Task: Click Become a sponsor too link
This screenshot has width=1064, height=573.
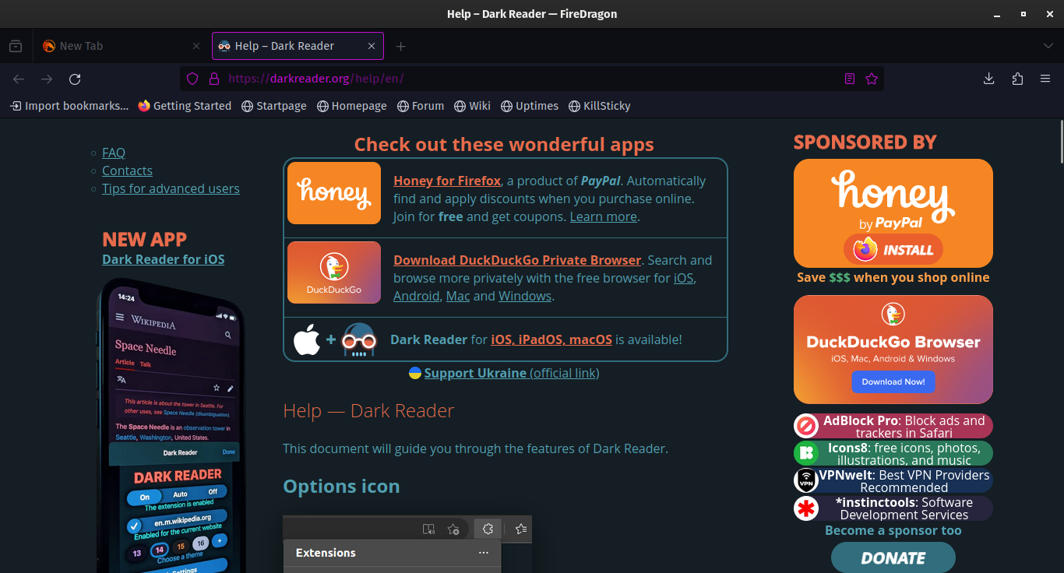Action: point(893,530)
